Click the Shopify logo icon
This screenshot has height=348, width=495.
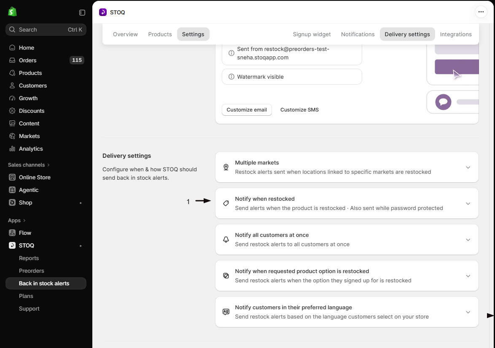click(x=12, y=12)
